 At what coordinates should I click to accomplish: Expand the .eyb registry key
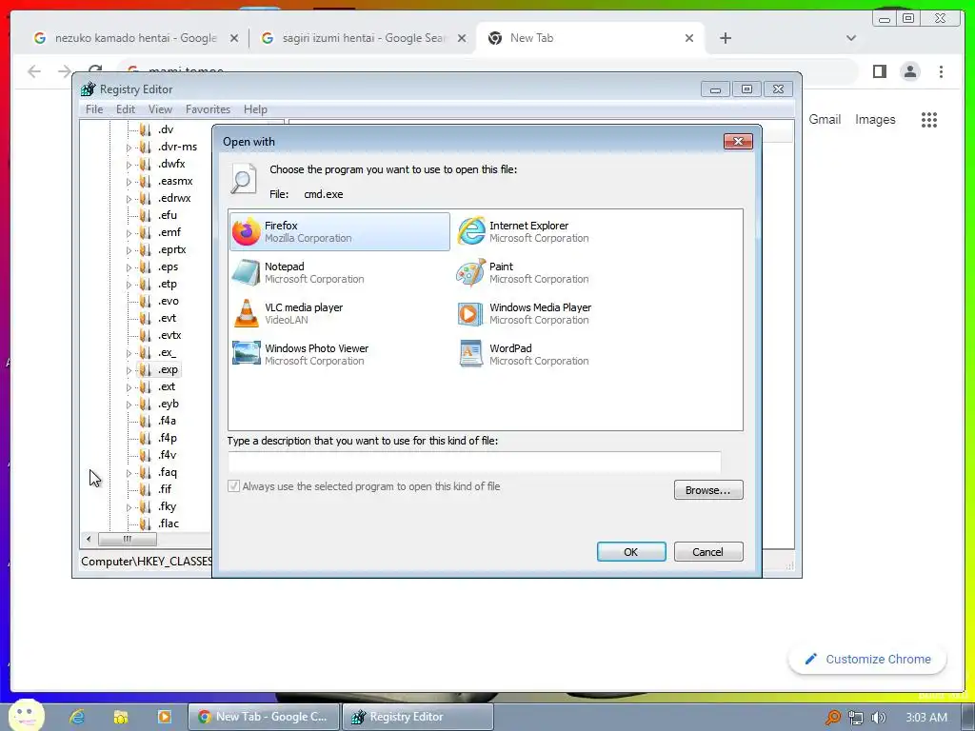pyautogui.click(x=129, y=405)
